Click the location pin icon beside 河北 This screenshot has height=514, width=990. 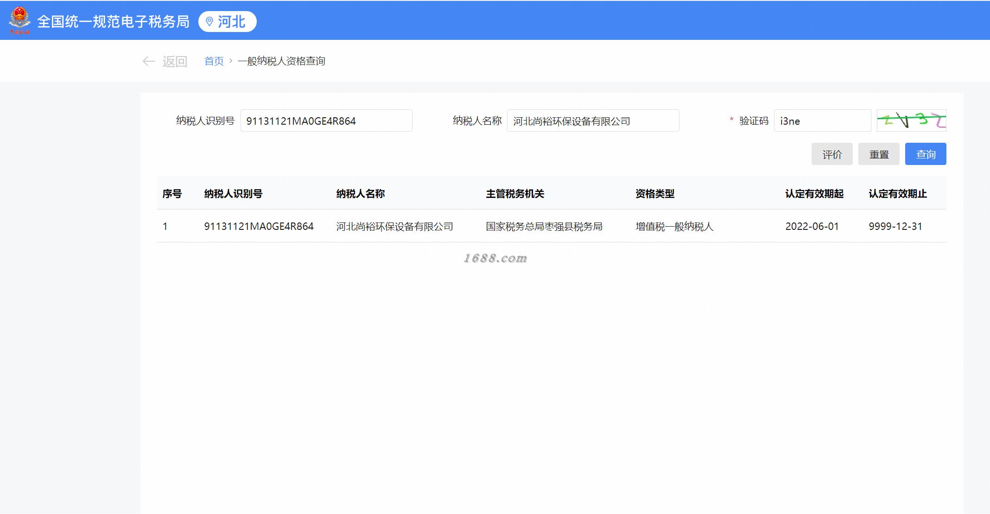click(x=209, y=22)
